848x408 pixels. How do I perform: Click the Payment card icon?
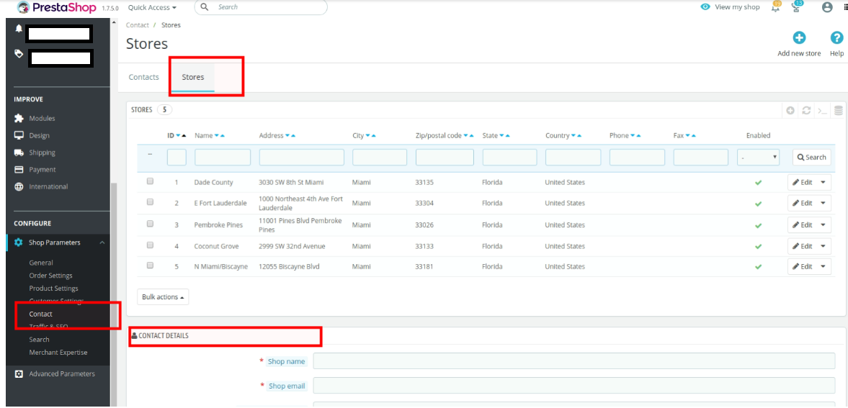tap(19, 170)
